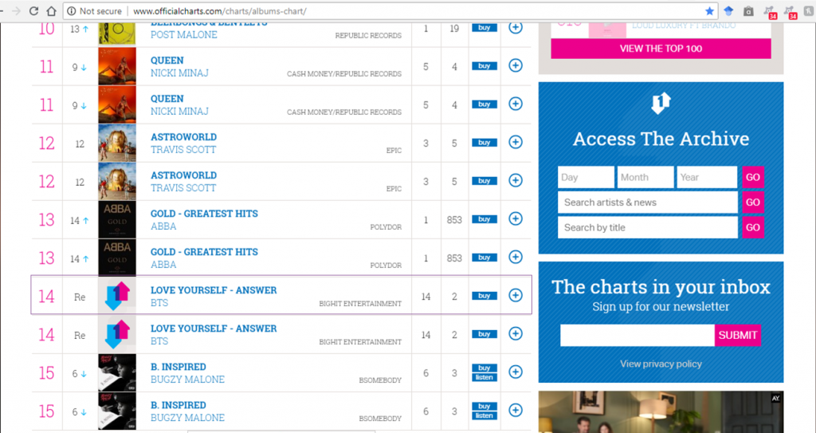Image resolution: width=816 pixels, height=433 pixels.
Task: Reload the page with the refresh icon
Action: click(33, 11)
